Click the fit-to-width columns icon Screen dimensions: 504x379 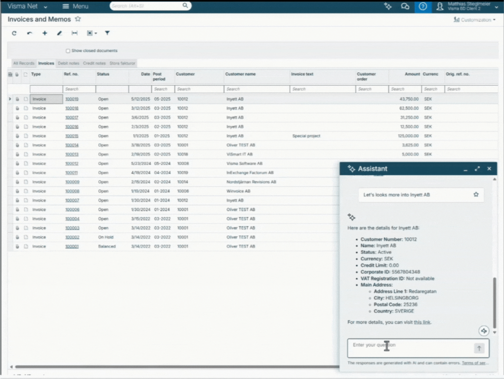click(75, 33)
